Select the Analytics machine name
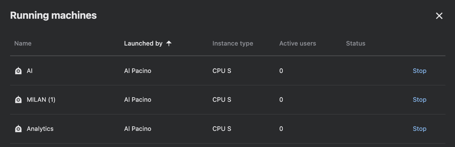Viewport: 455px width, 147px height. tap(40, 129)
